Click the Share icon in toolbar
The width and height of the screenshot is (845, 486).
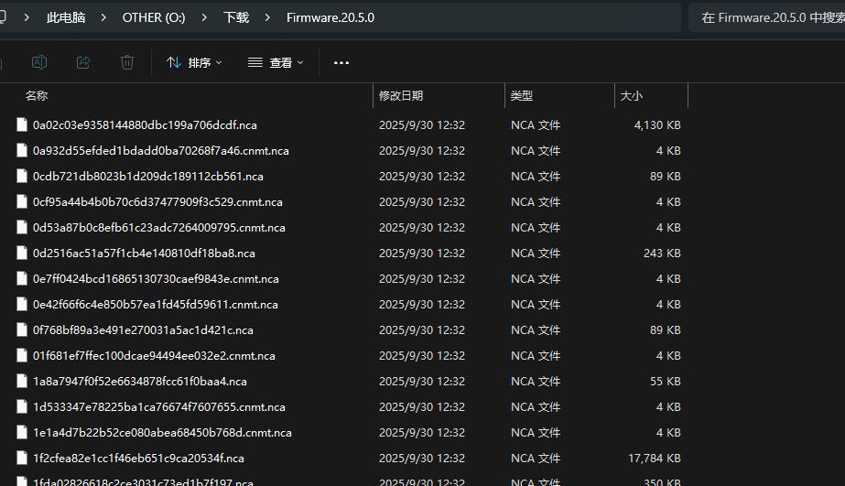(83, 62)
